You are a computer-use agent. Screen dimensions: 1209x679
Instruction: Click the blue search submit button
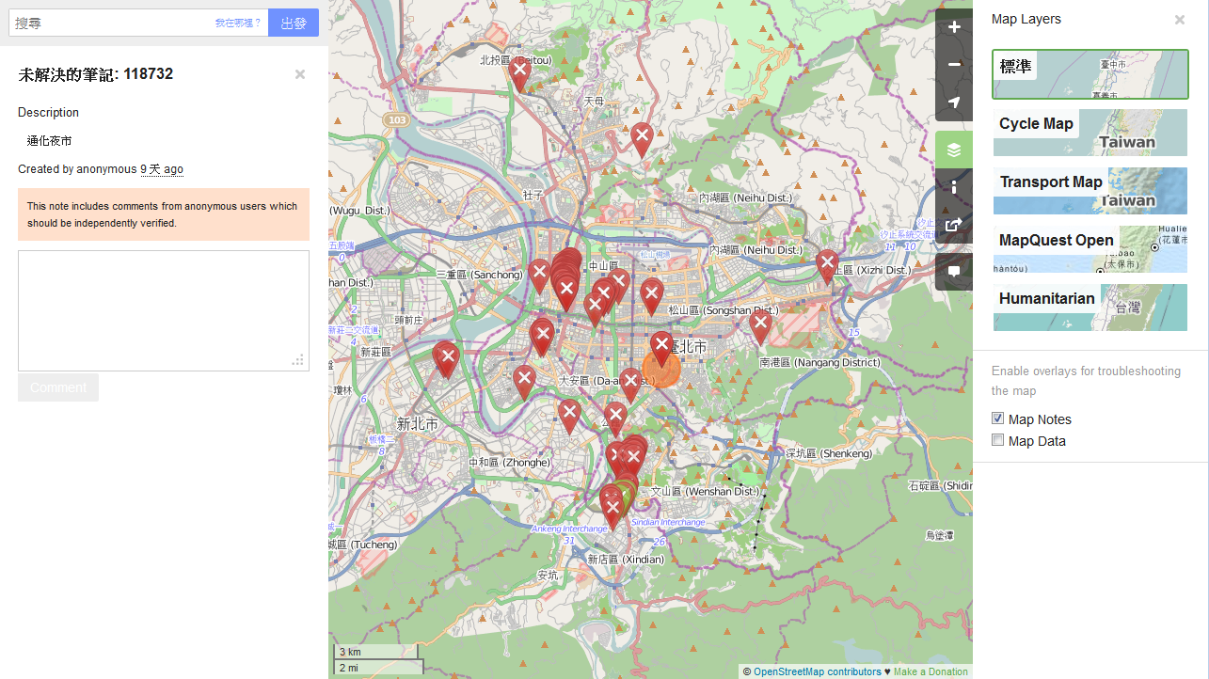tap(294, 23)
